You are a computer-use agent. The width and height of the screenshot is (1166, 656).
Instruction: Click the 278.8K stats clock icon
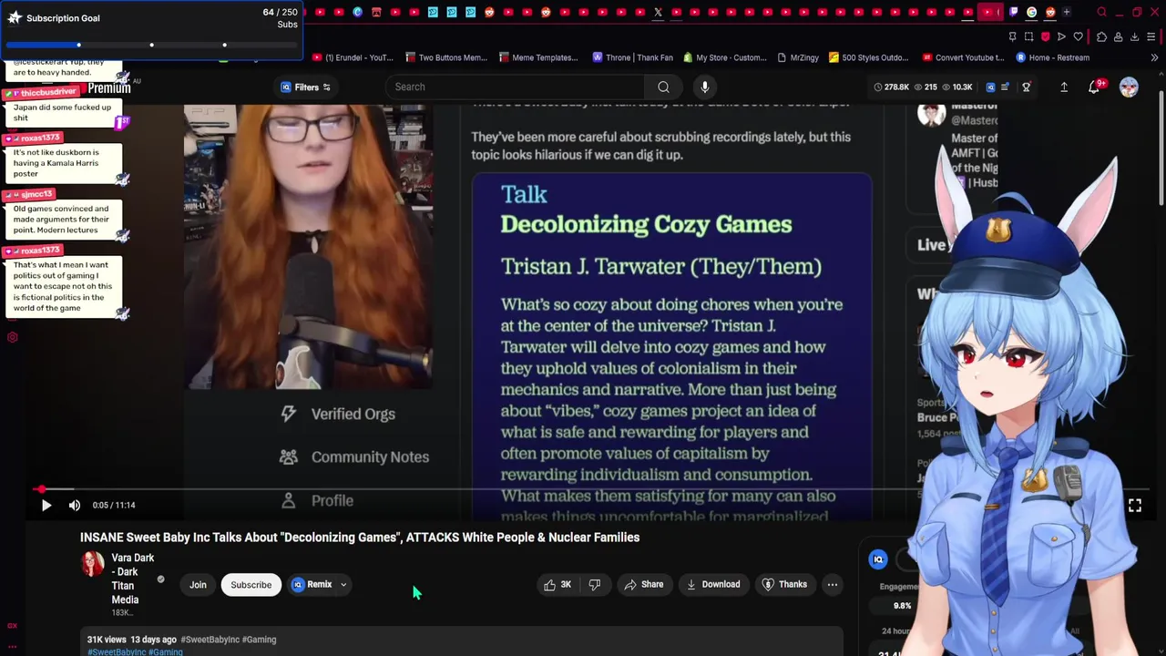pos(891,87)
